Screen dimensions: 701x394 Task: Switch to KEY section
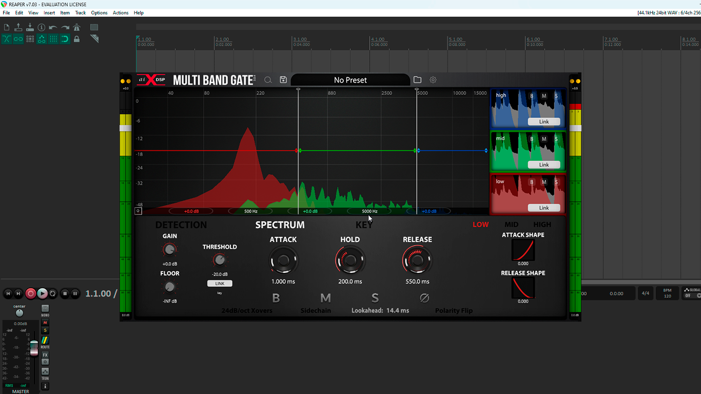click(x=364, y=225)
